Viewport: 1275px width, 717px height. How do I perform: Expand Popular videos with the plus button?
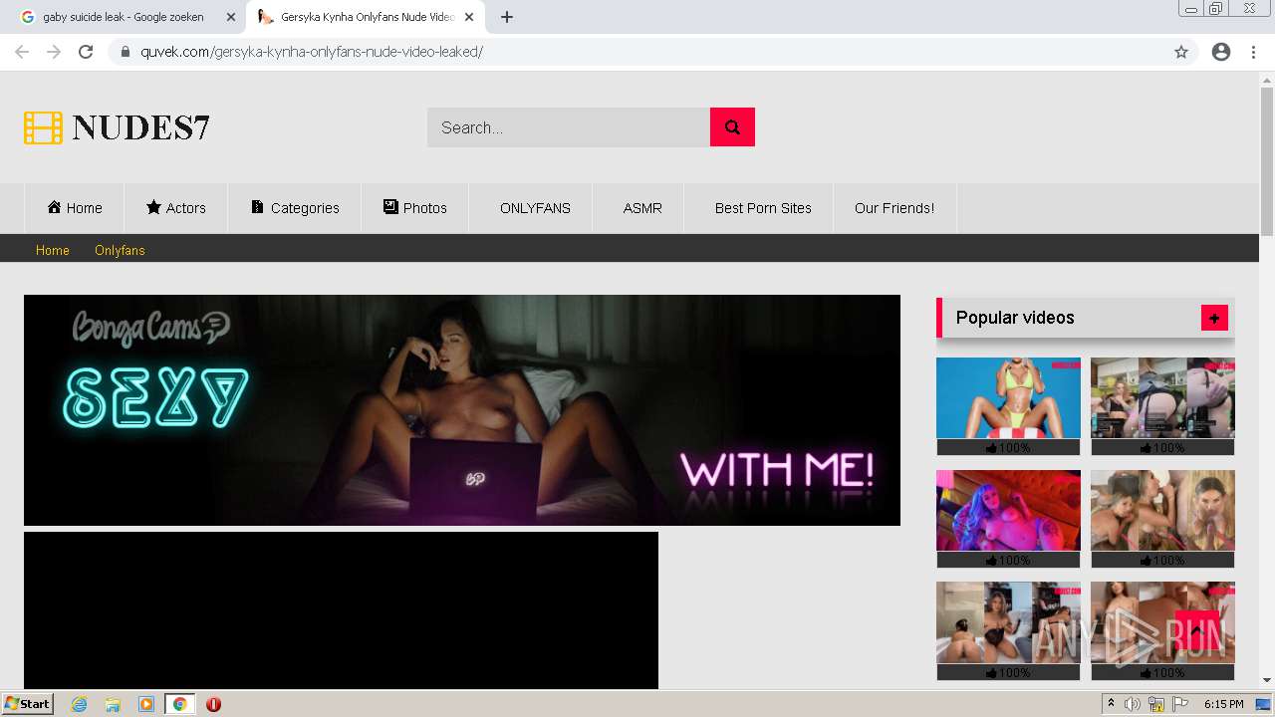[1214, 318]
